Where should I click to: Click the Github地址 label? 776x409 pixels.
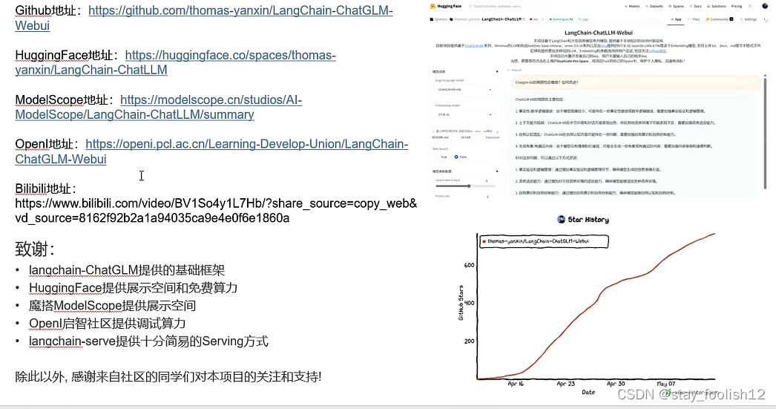48,10
